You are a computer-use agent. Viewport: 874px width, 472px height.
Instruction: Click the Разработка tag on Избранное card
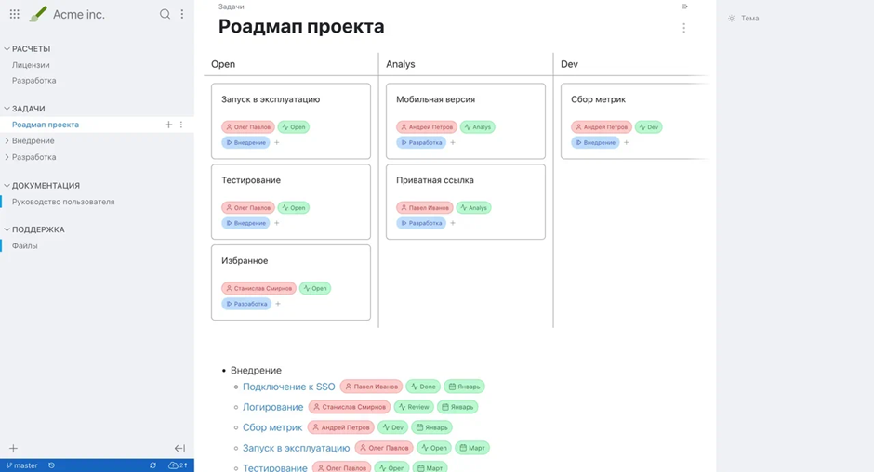(x=246, y=304)
